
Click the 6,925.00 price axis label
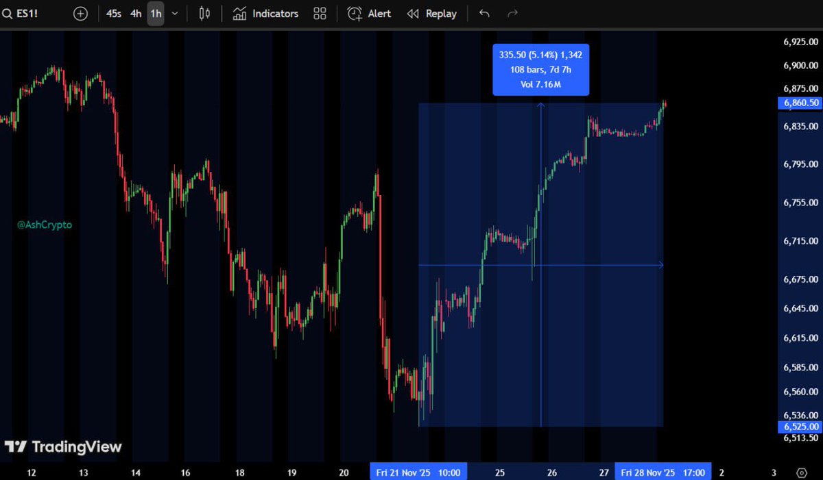(x=801, y=42)
